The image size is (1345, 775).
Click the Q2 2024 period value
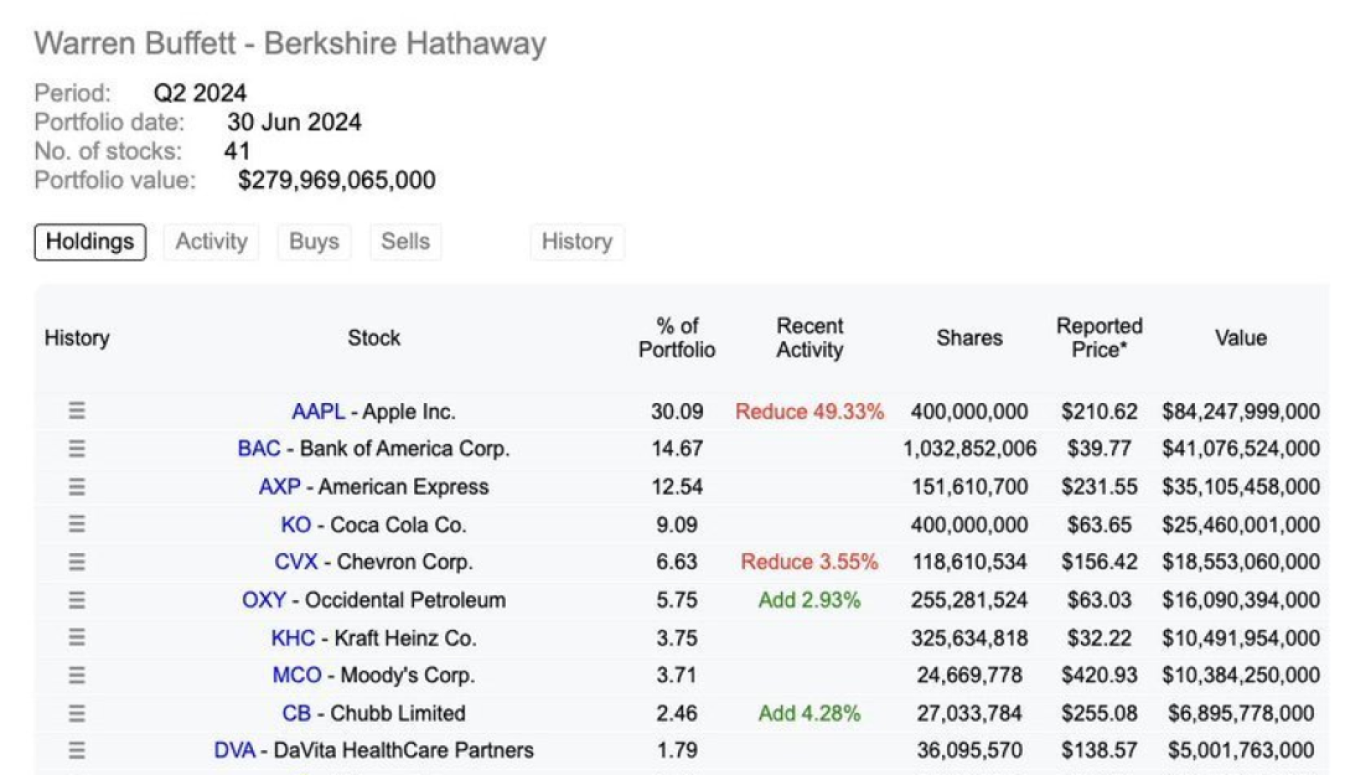[x=200, y=93]
